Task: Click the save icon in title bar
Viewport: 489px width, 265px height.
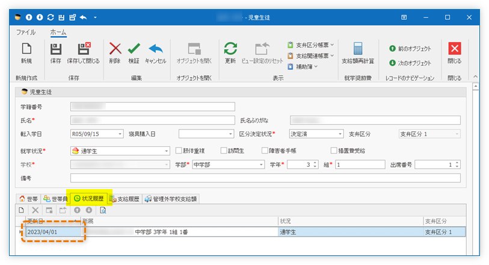Action: (61, 17)
